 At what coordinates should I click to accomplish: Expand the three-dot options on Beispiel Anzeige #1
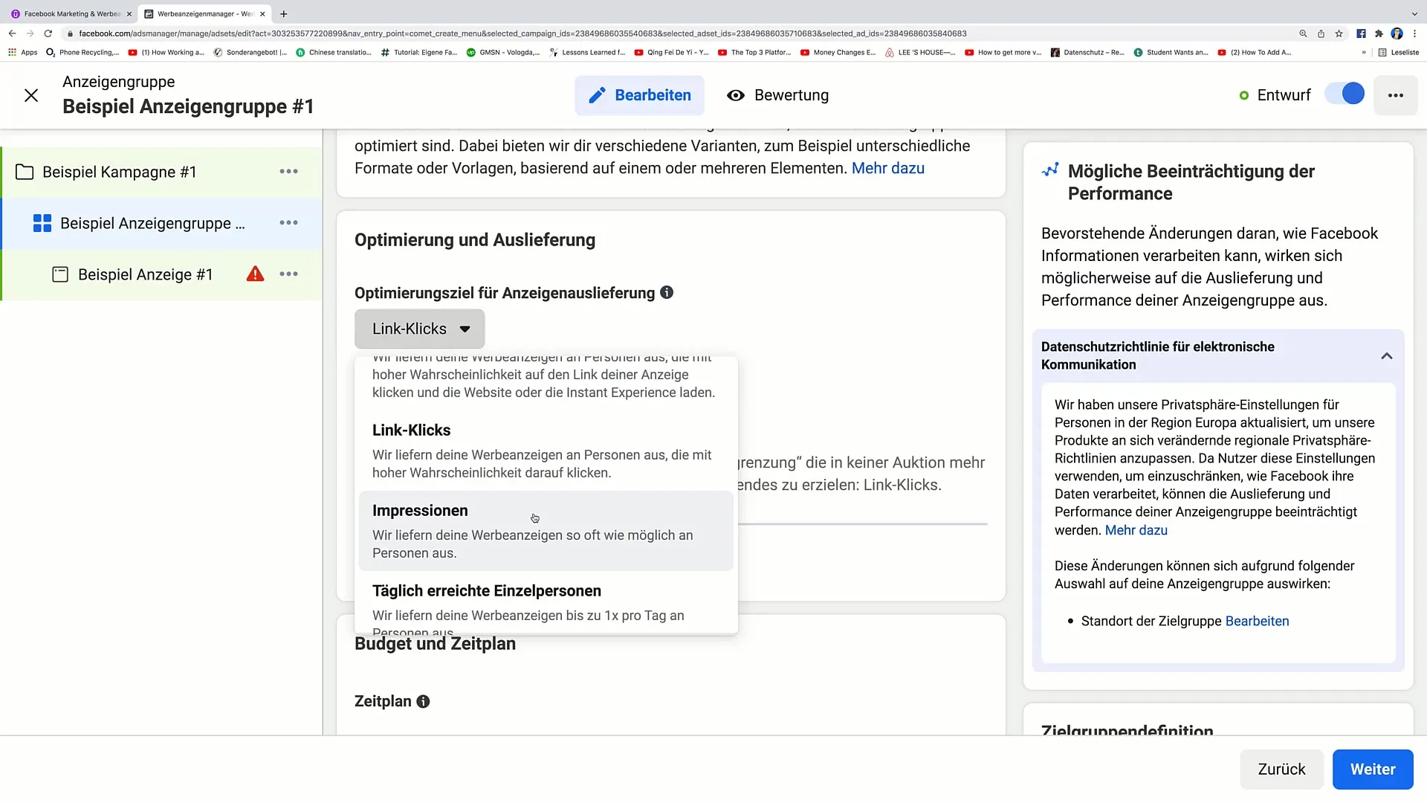[x=288, y=274]
